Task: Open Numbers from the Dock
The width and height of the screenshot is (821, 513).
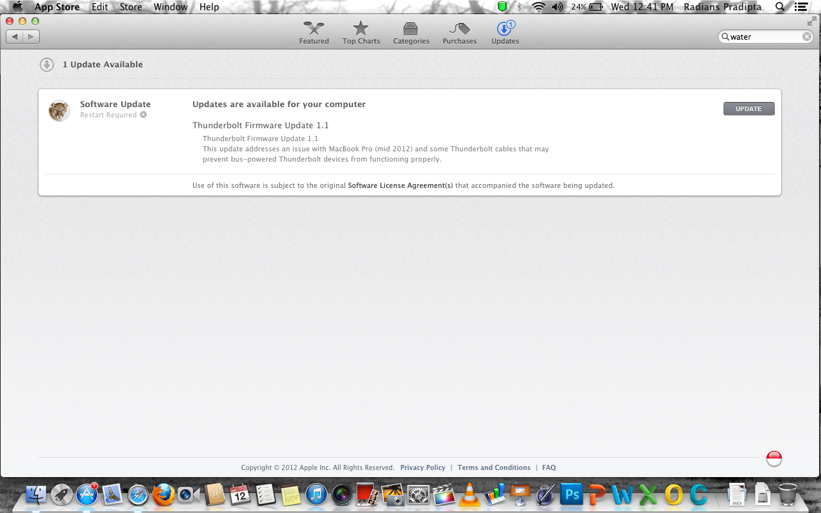Action: tap(495, 494)
